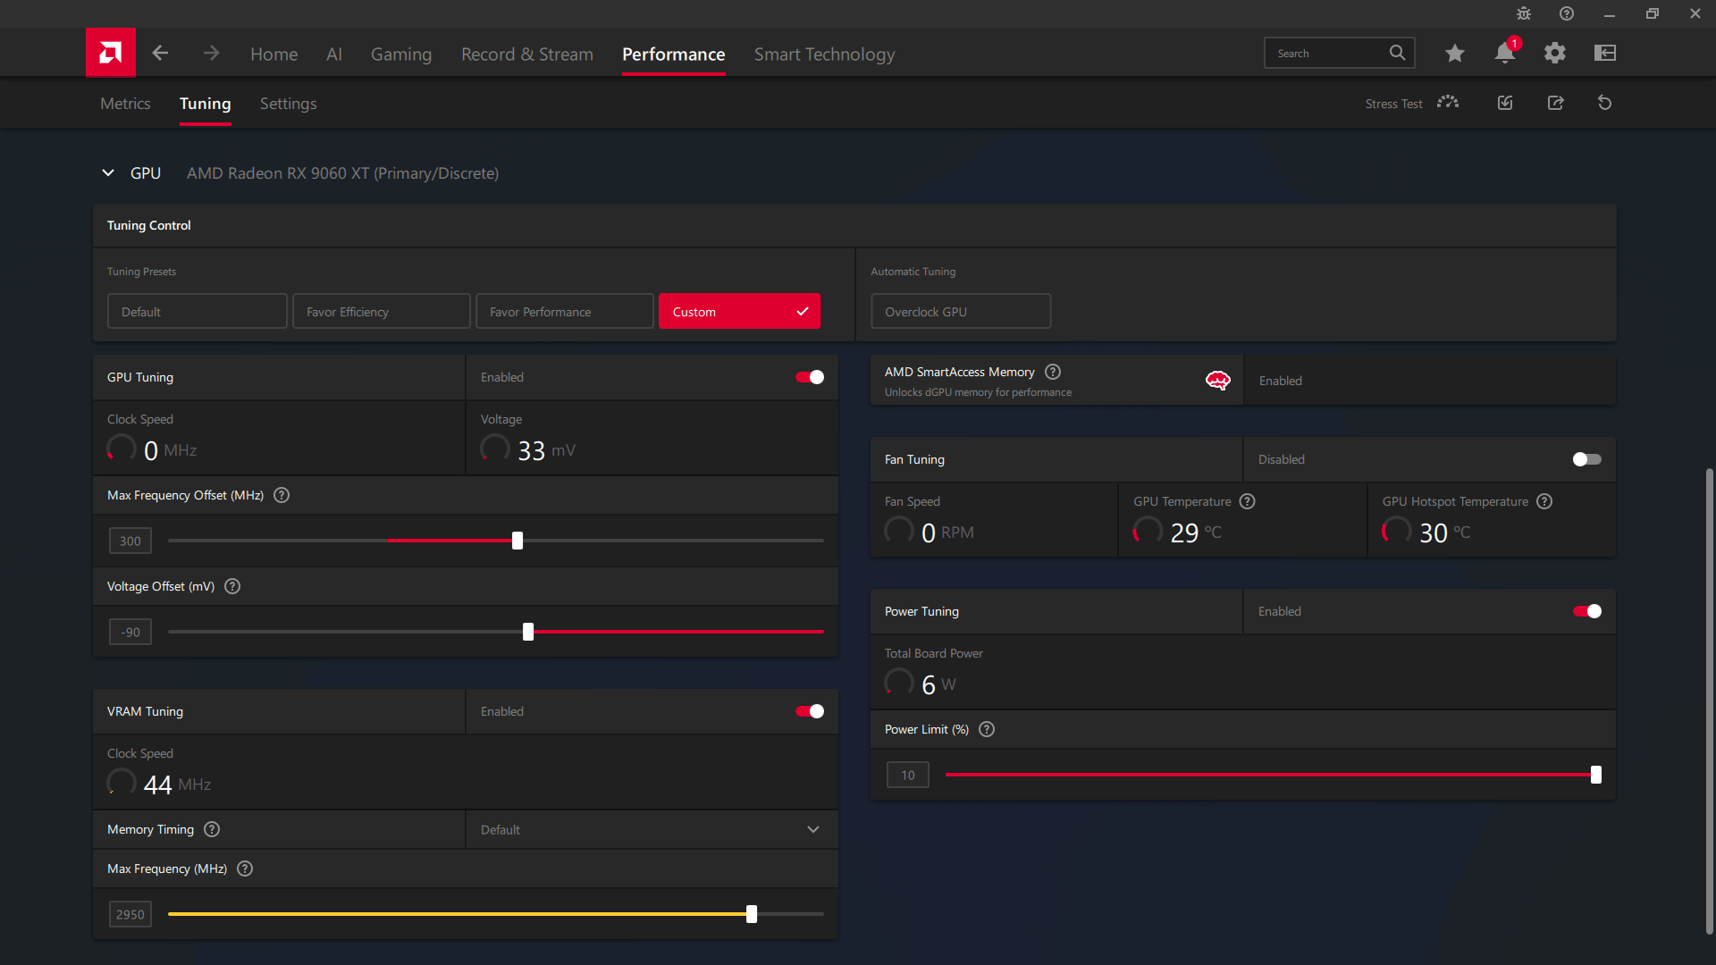Click the AMD logo home icon
1716x965 pixels.
(111, 53)
